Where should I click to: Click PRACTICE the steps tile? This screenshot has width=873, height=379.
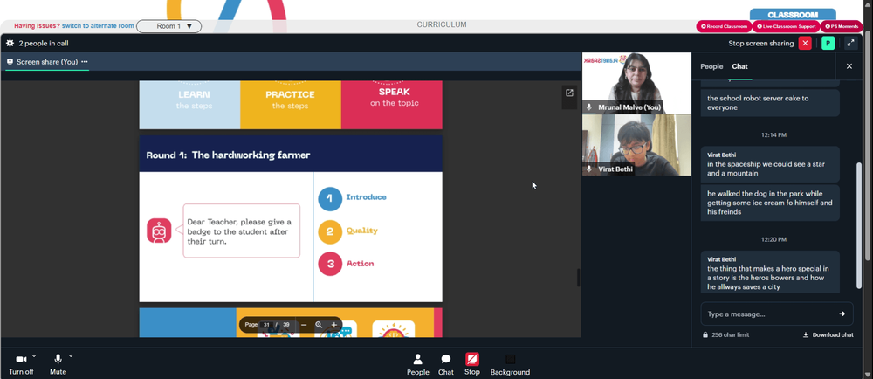pyautogui.click(x=290, y=105)
